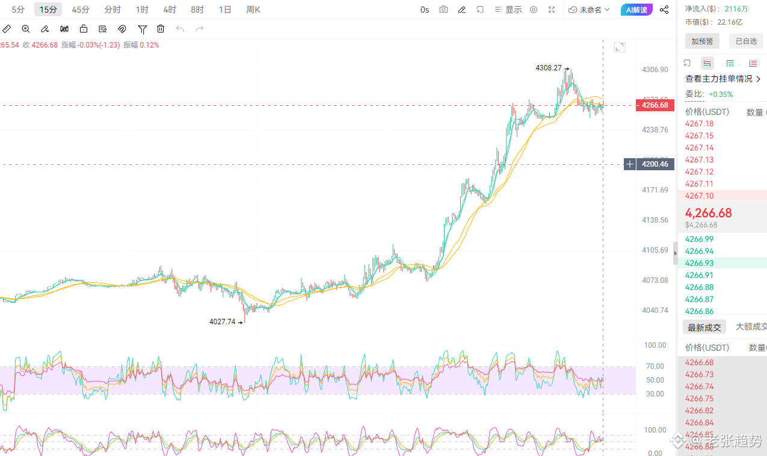Click bid price 4266.99 row
This screenshot has height=456, width=767.
click(722, 239)
